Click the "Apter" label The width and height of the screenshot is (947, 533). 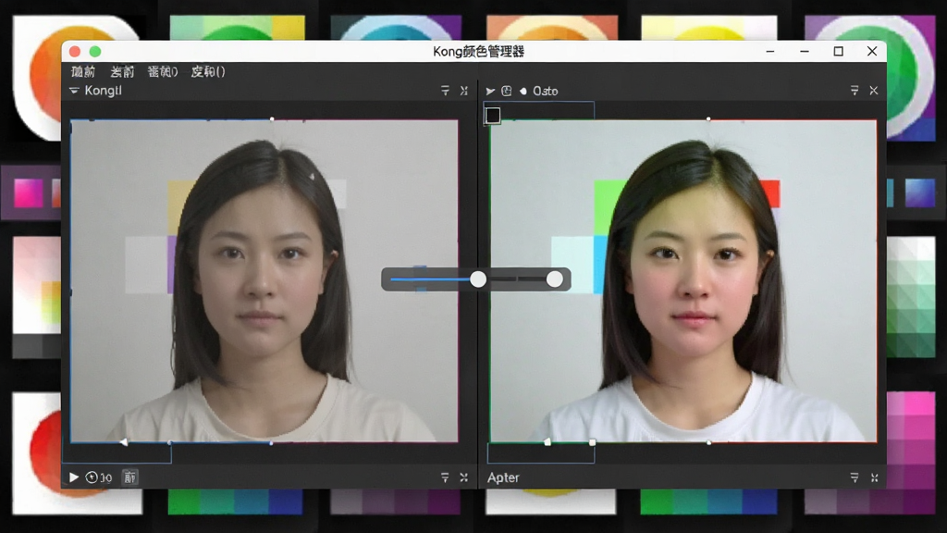[503, 477]
